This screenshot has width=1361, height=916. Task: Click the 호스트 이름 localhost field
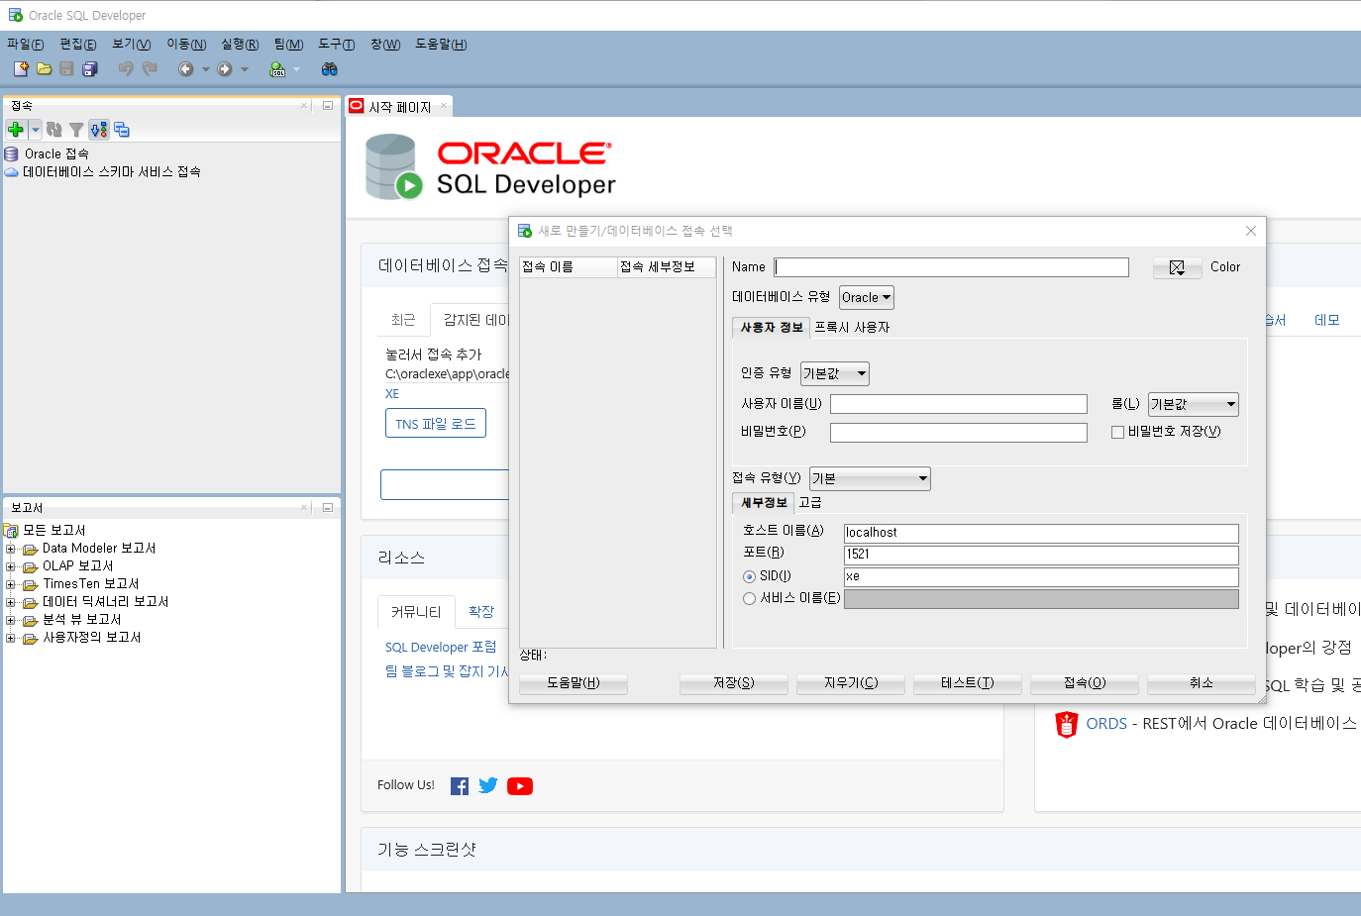coord(1041,533)
